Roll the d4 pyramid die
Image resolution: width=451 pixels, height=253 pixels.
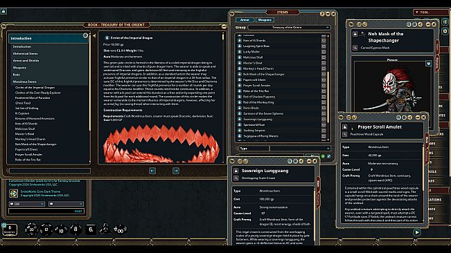click(105, 229)
